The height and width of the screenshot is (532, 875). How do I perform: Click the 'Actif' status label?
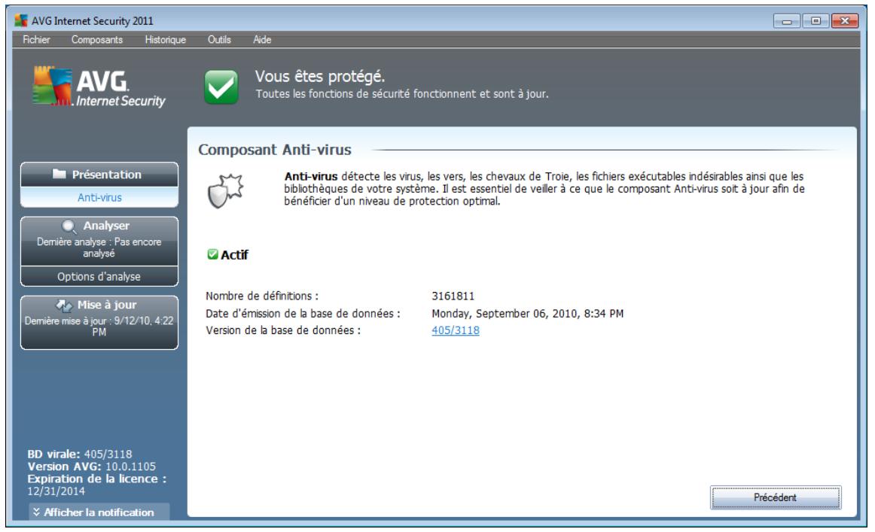tap(234, 255)
